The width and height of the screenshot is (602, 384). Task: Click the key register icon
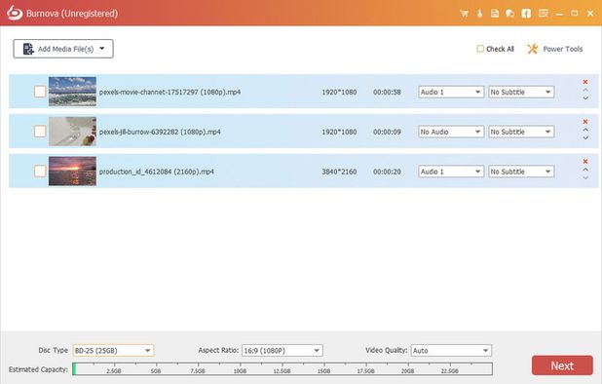point(479,14)
